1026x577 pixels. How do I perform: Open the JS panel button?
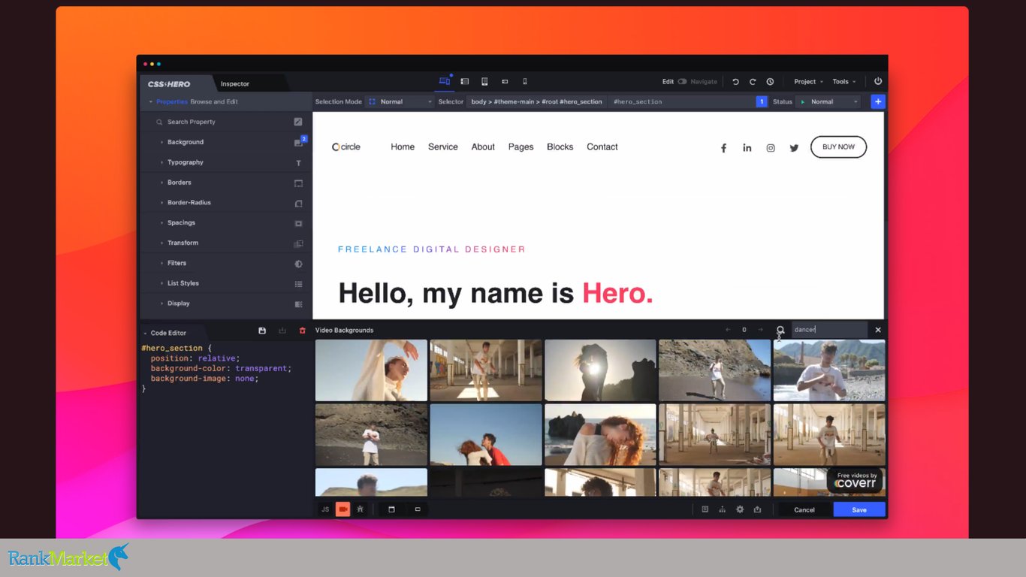(x=325, y=509)
